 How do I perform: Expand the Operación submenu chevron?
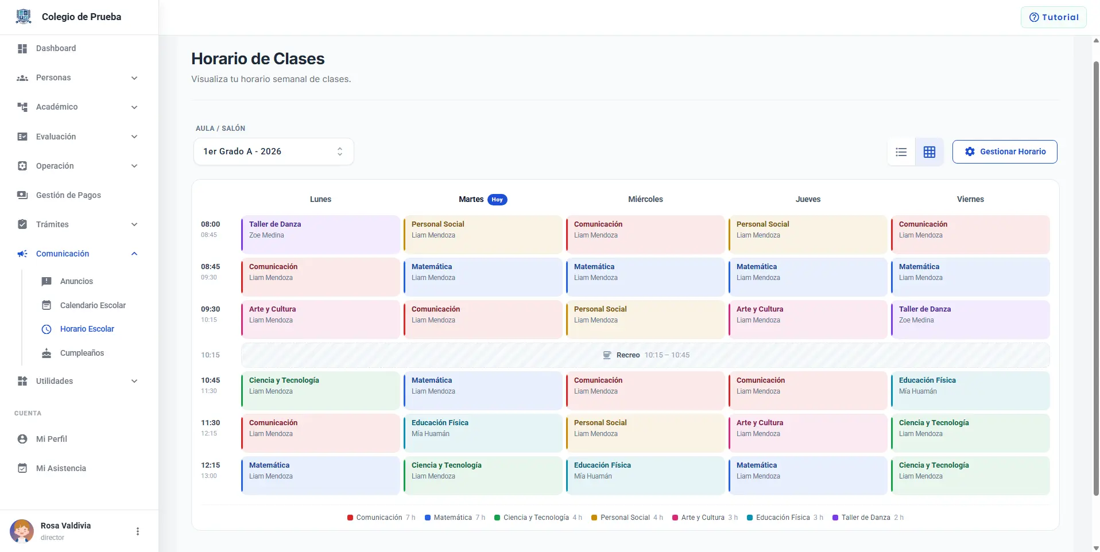point(134,166)
